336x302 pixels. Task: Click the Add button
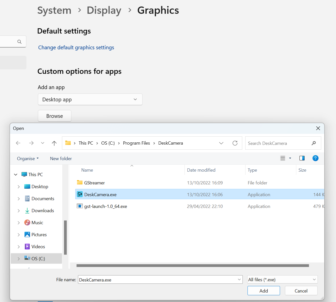pos(263,291)
